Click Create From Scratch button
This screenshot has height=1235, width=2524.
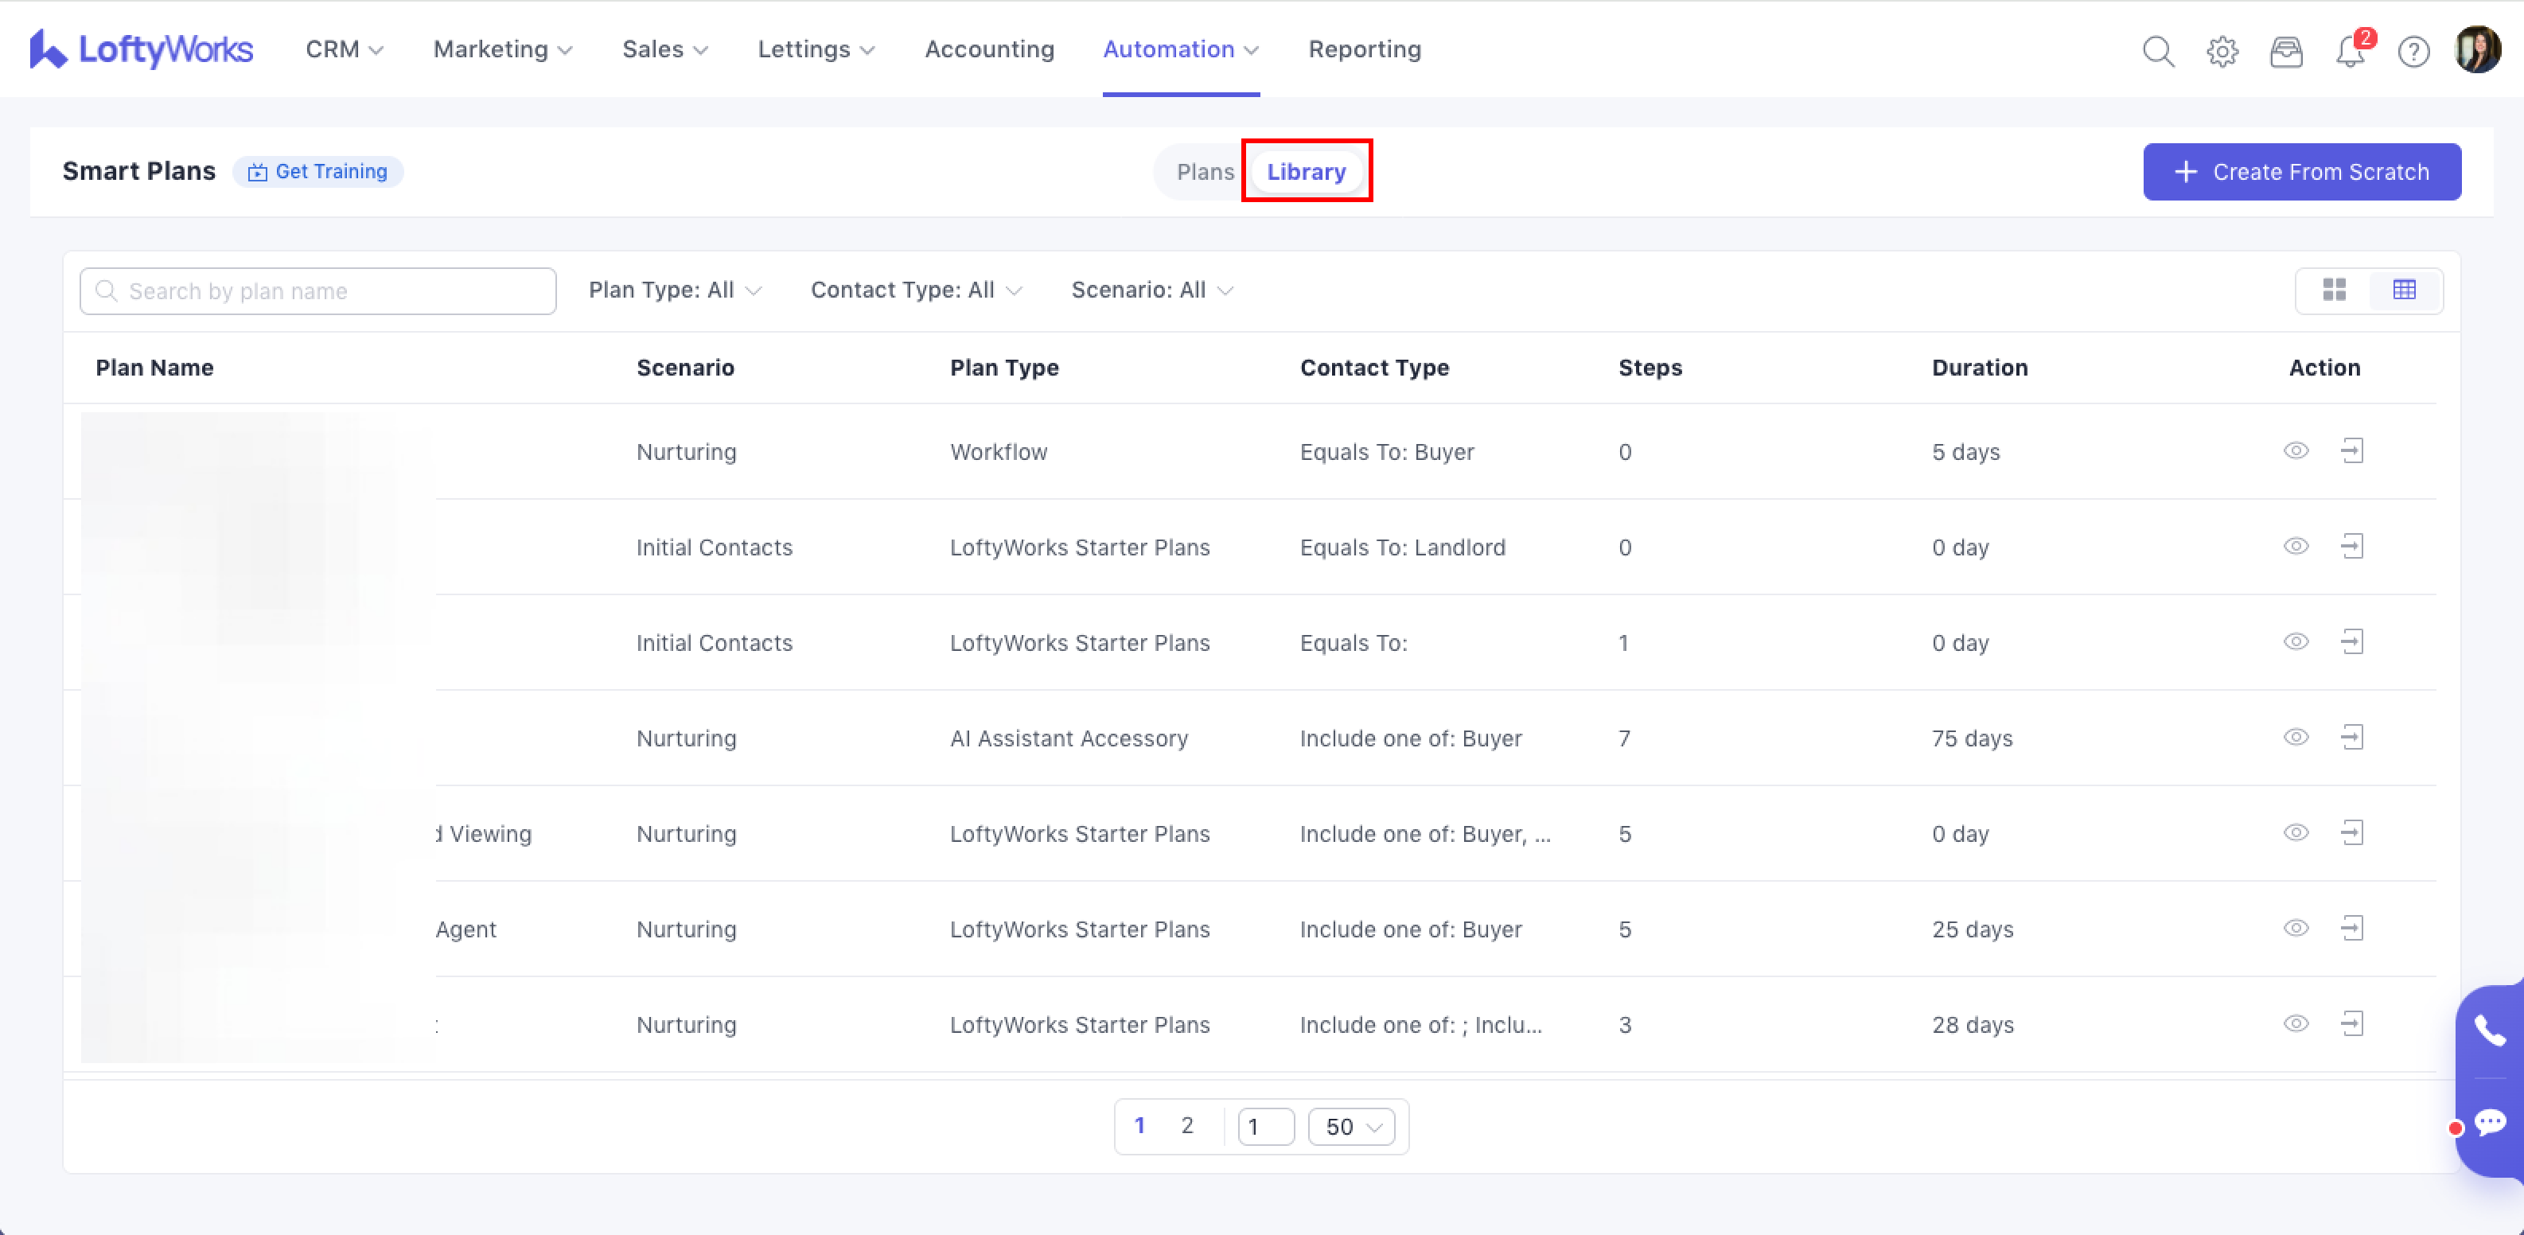click(x=2300, y=172)
